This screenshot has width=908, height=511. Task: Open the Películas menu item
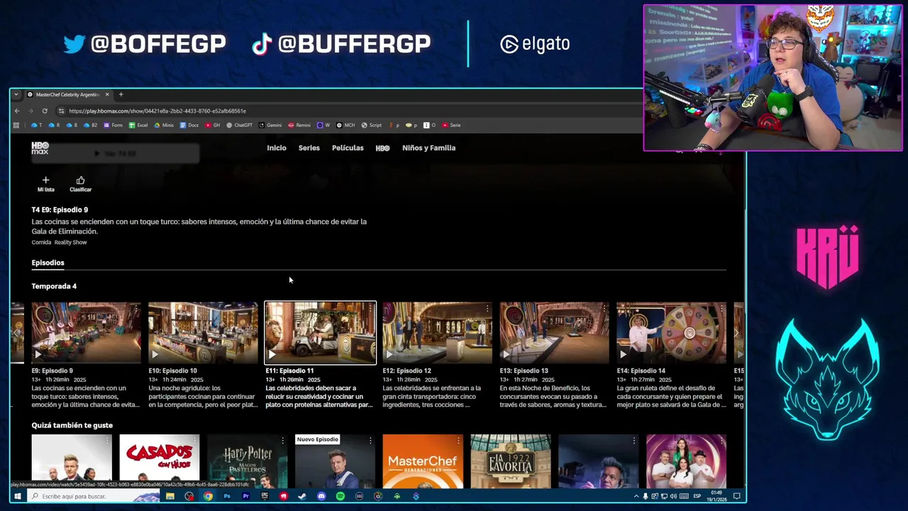click(348, 148)
